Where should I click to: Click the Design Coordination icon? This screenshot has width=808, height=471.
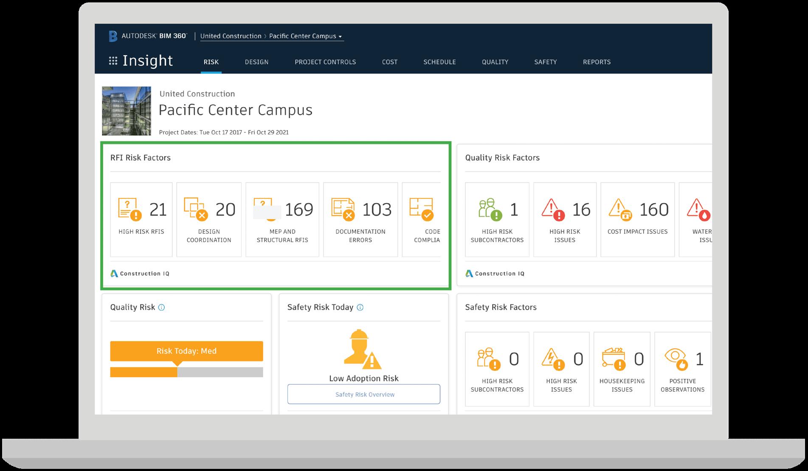click(196, 209)
